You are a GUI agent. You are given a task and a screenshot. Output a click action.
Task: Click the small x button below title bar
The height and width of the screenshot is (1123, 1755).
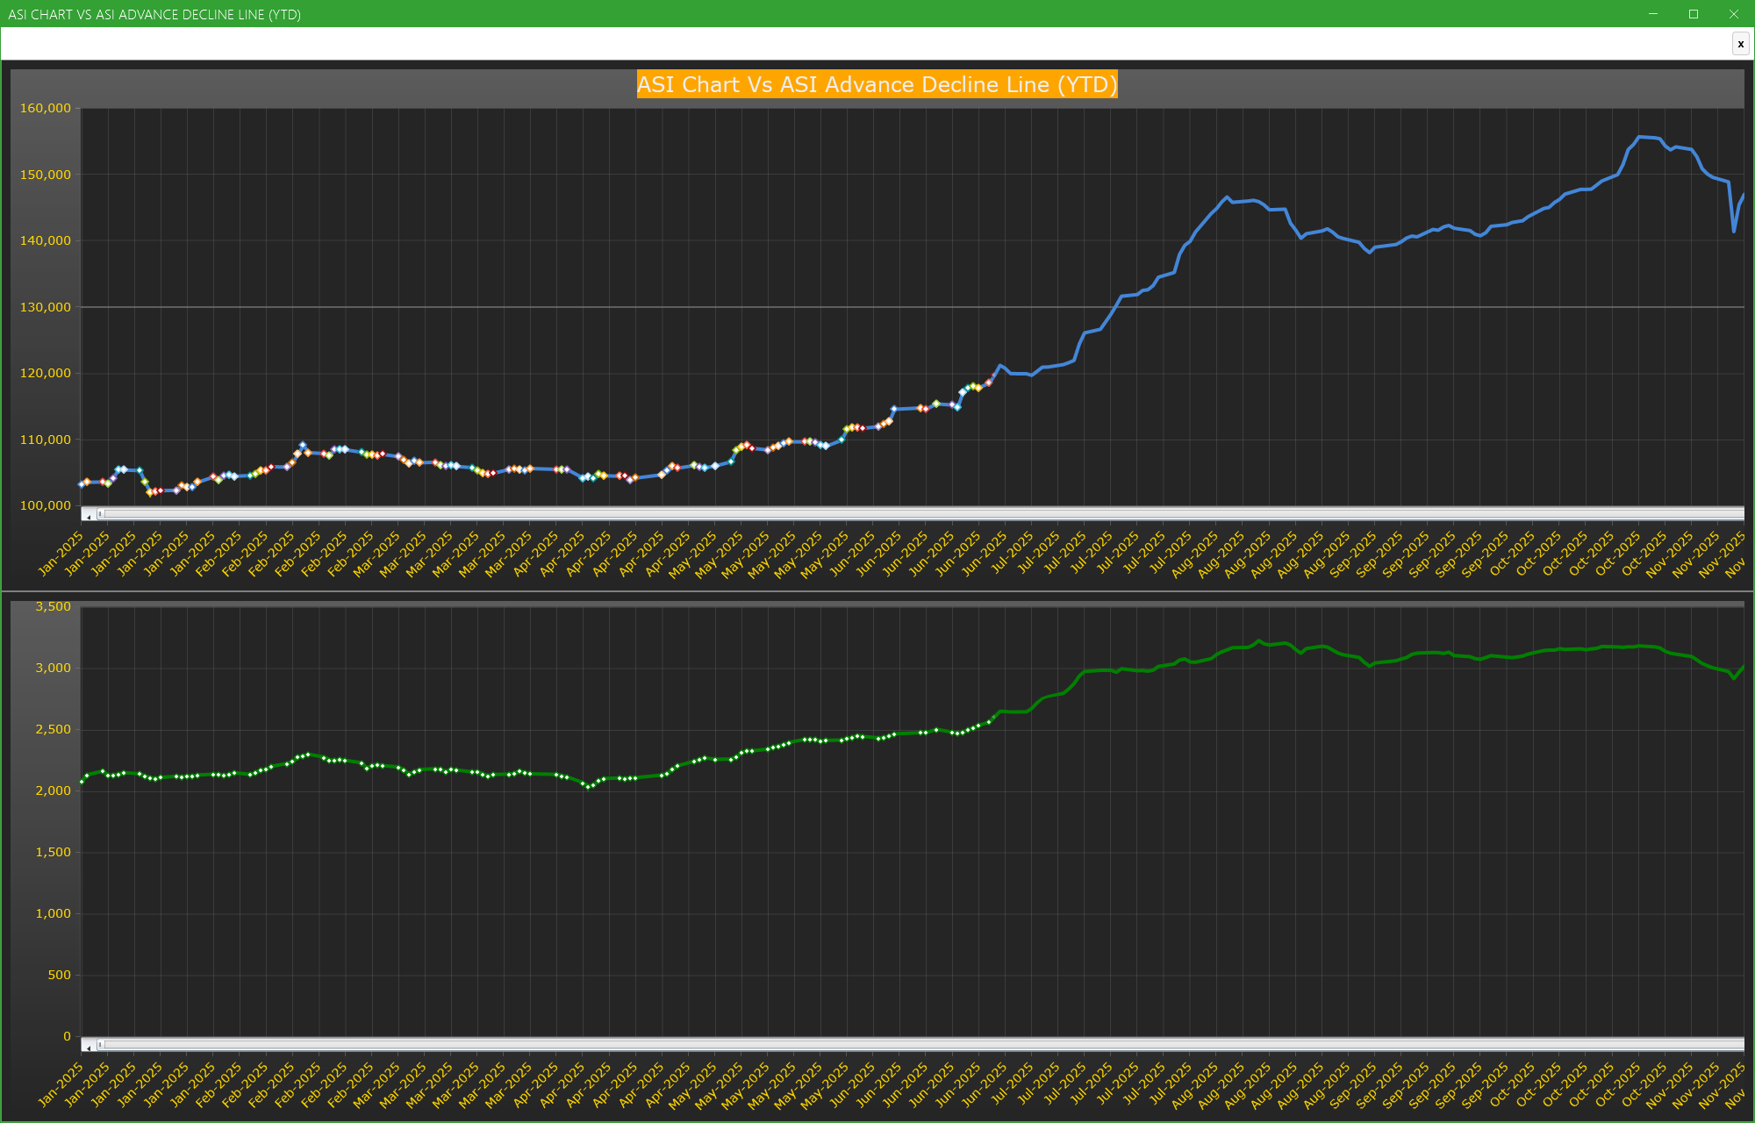(x=1740, y=44)
